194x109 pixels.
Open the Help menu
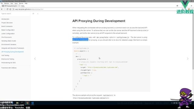pos(26,3)
